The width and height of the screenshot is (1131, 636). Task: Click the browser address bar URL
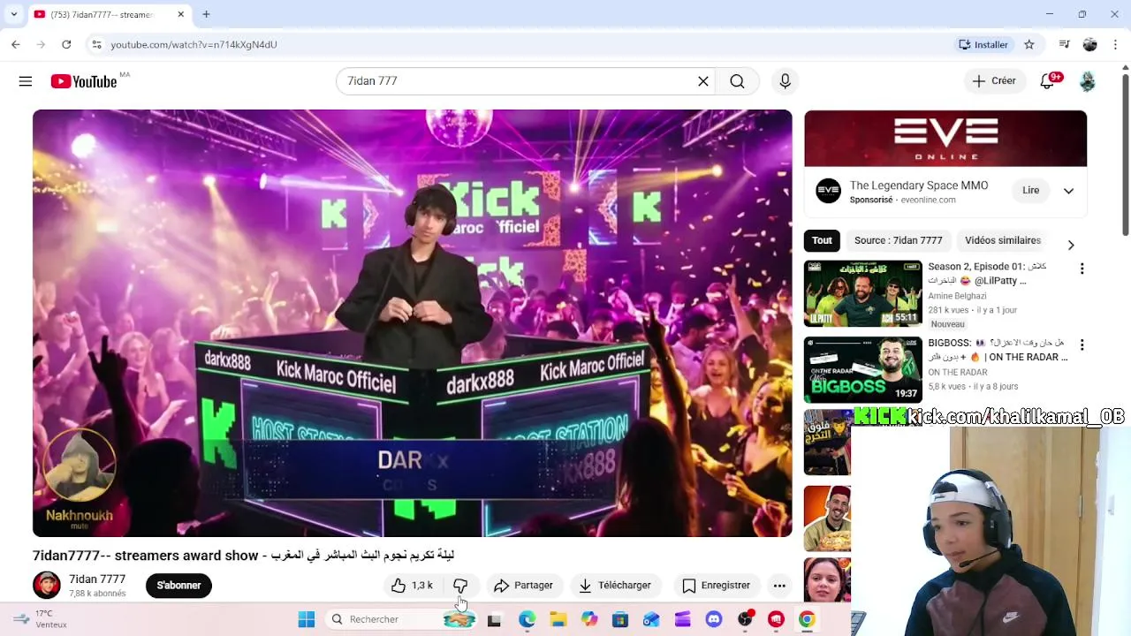[x=194, y=44]
